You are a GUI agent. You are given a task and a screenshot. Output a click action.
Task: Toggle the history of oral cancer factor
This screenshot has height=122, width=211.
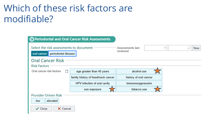(139, 77)
